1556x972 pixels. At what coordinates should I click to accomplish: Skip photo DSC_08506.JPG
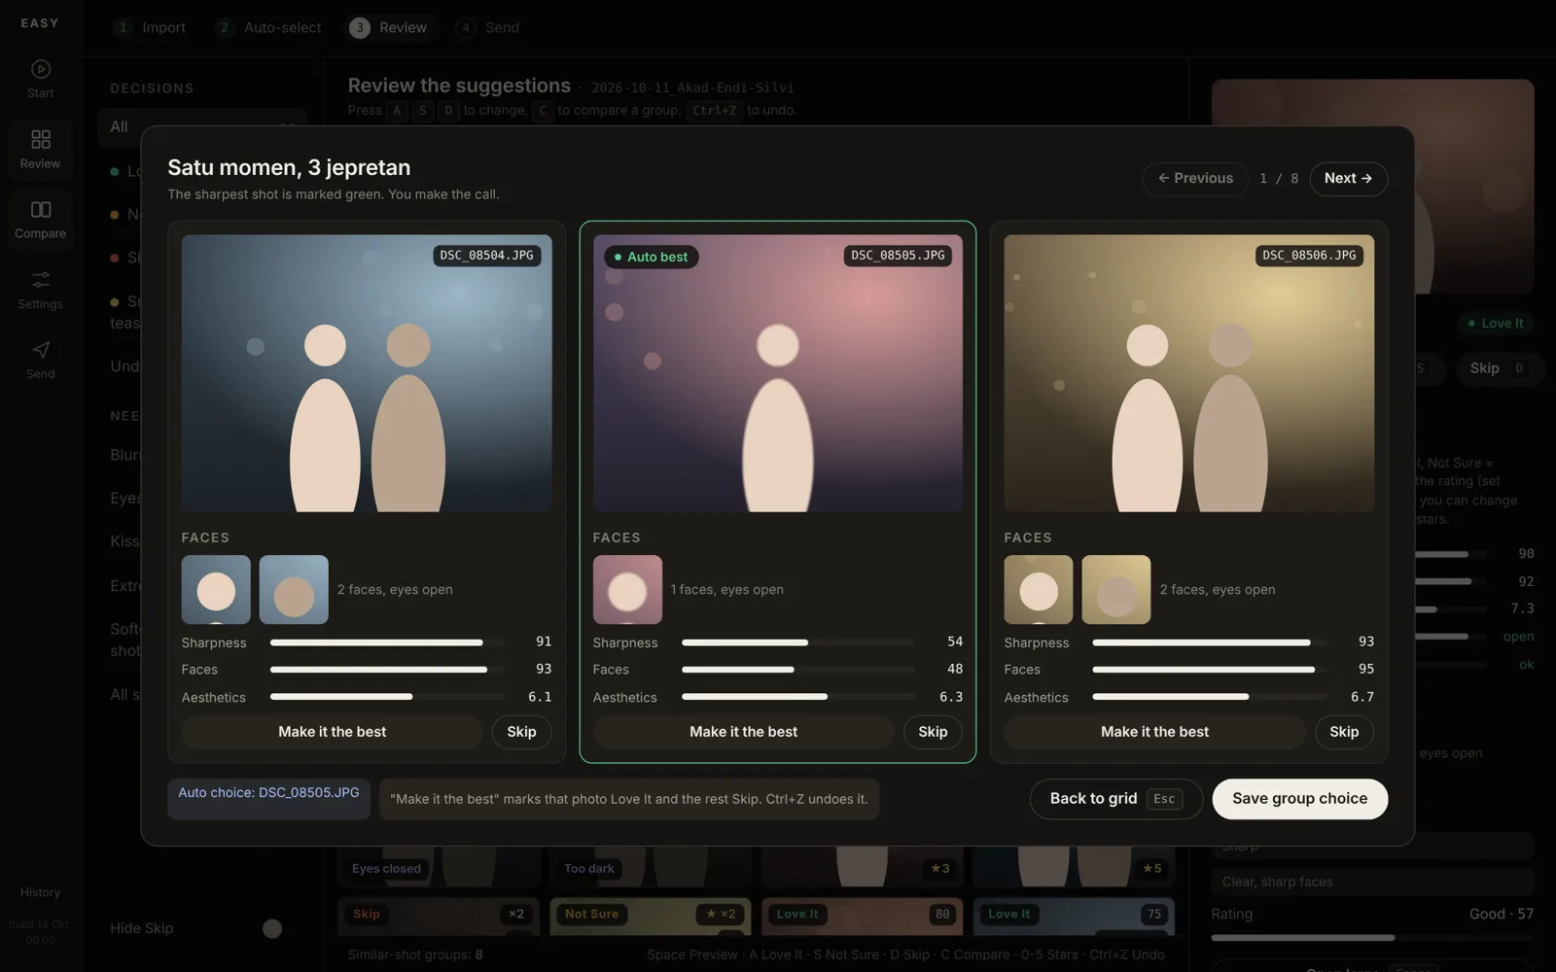point(1344,732)
